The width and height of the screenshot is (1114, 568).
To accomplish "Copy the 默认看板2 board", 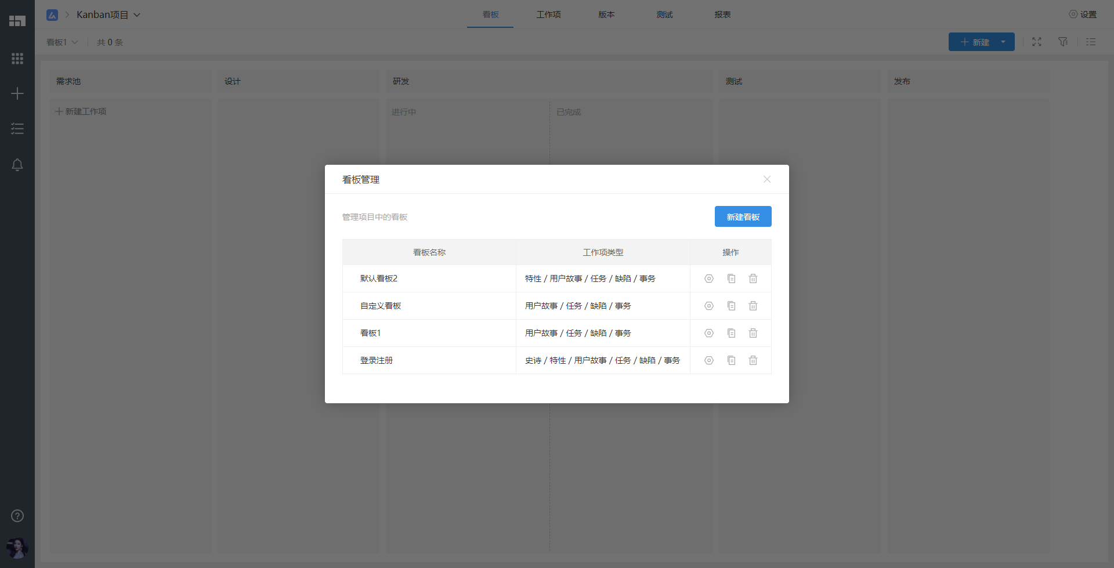I will [731, 278].
